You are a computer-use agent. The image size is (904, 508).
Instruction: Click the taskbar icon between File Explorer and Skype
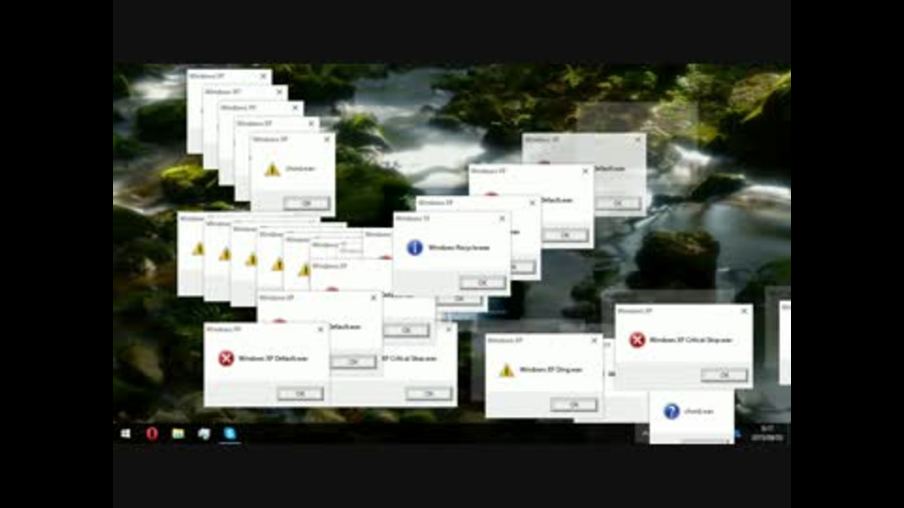click(x=204, y=433)
